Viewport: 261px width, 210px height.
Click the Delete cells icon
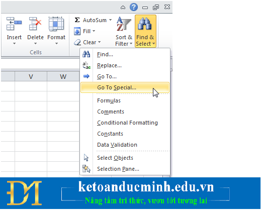[35, 24]
